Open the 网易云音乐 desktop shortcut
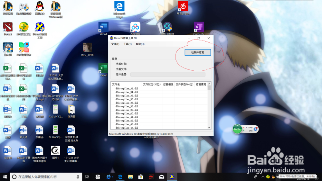Screen dimensions: 322x181 click(x=183, y=8)
